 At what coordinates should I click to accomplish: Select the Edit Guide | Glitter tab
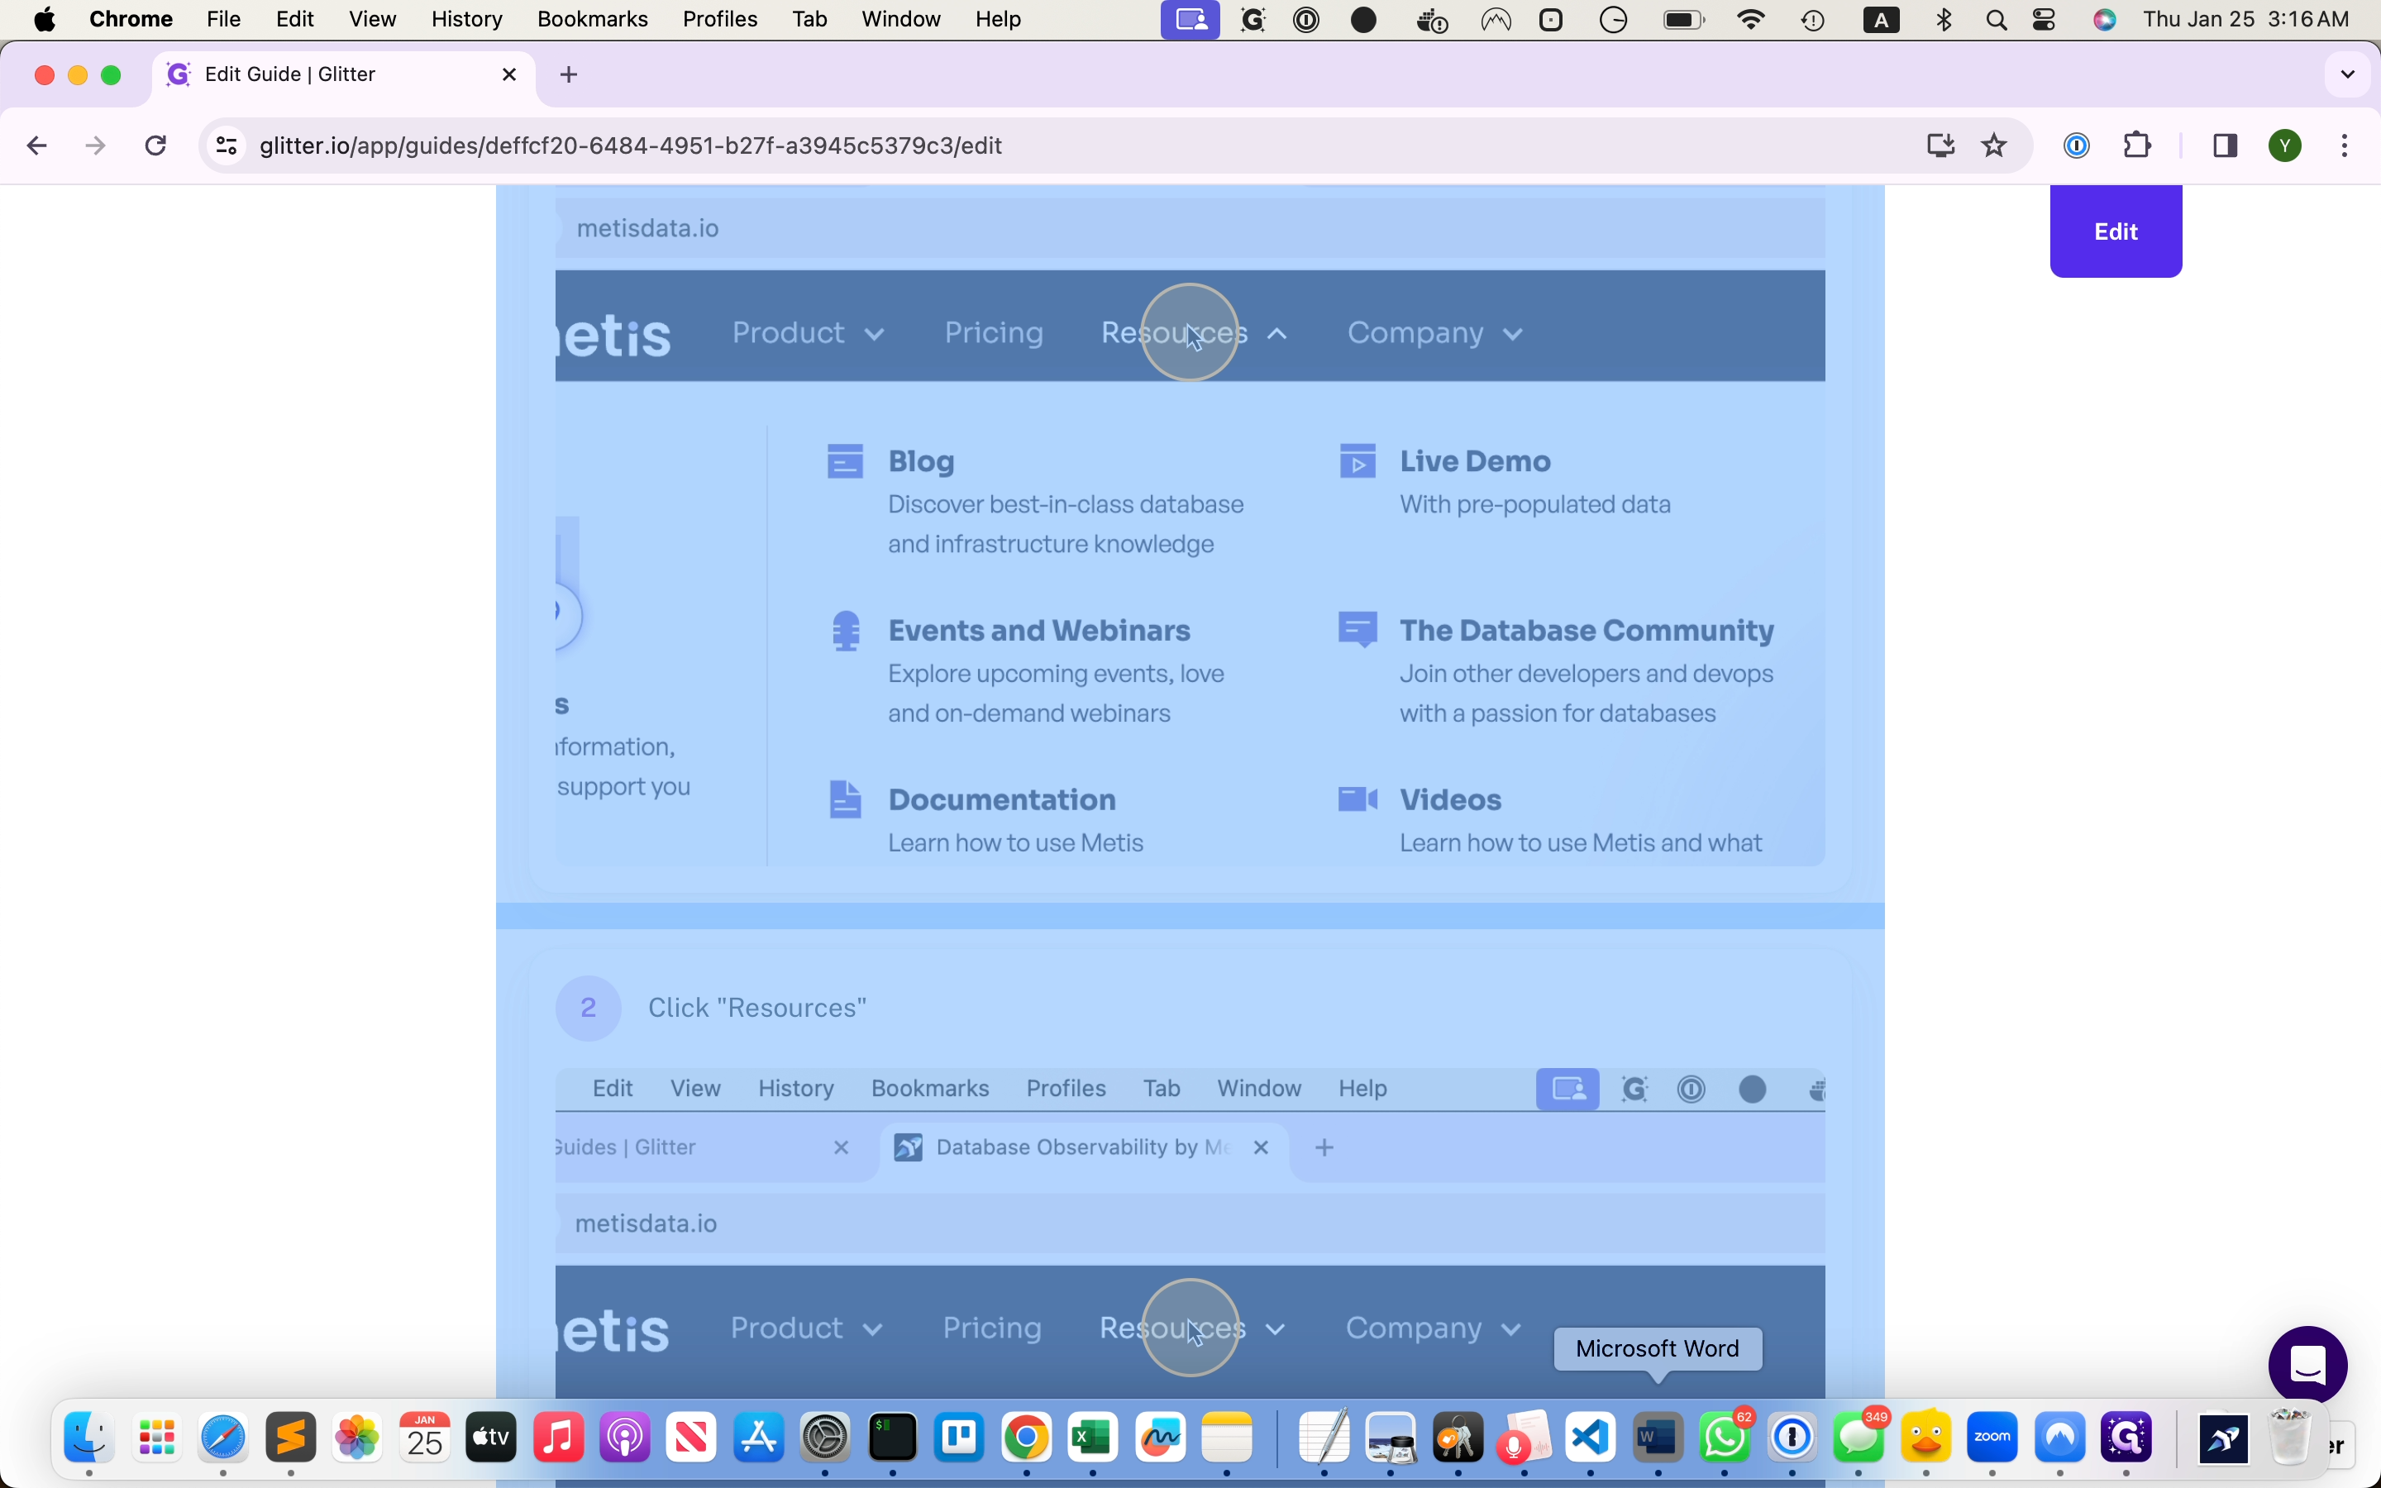(x=345, y=74)
